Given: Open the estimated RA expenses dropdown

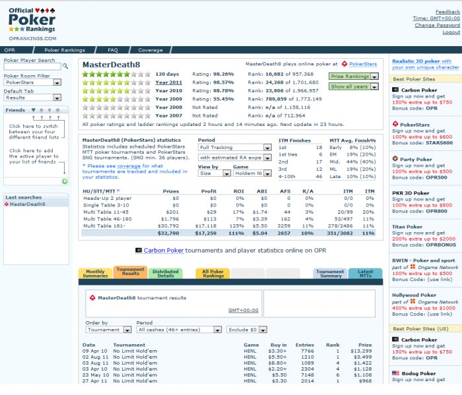Looking at the screenshot, I should coord(234,158).
